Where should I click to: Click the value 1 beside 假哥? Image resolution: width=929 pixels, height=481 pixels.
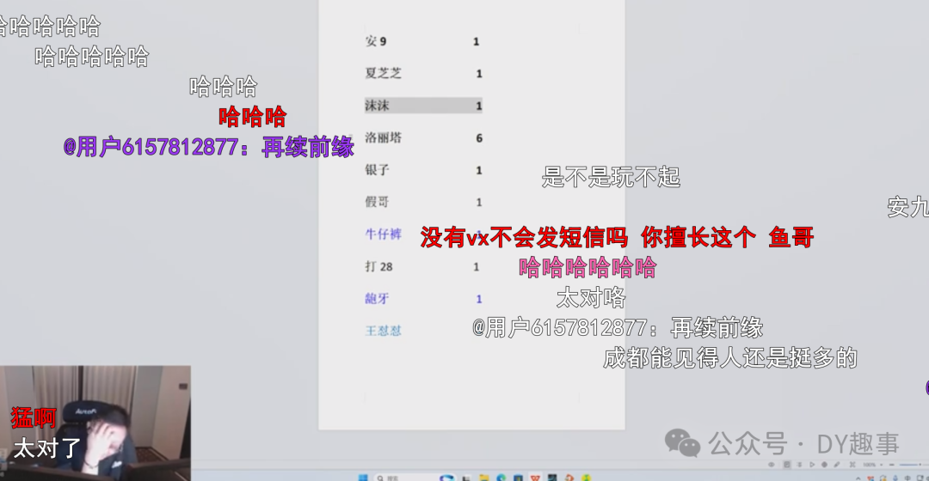tap(479, 203)
